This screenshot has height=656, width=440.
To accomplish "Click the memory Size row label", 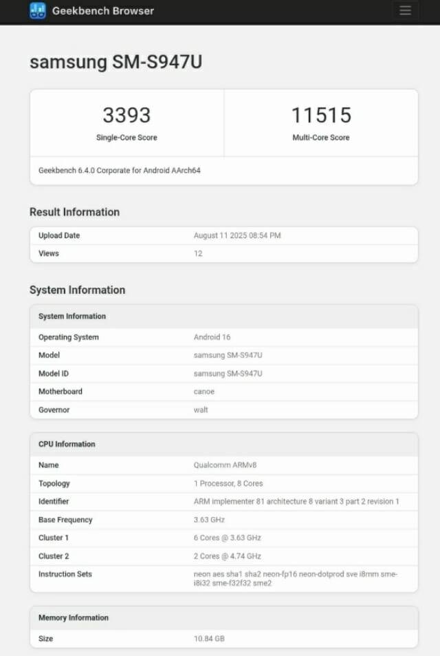I will 45,639.
